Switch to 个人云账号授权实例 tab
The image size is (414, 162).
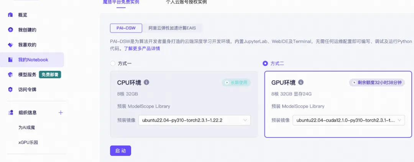pyautogui.click(x=186, y=2)
